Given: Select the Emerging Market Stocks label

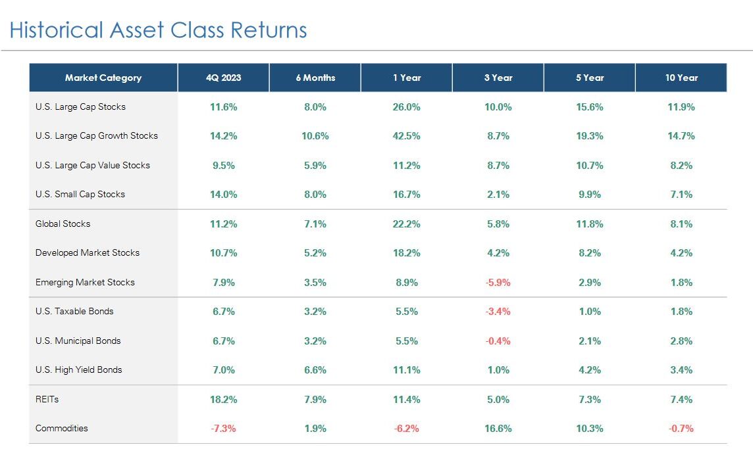Looking at the screenshot, I should 85,282.
